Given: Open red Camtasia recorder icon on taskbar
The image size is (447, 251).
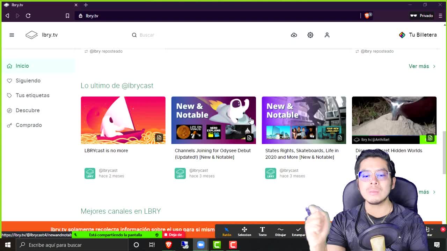Looking at the screenshot, I should pyautogui.click(x=233, y=245).
